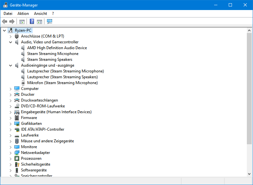
Task: Open the Ansicht menu
Action: 40,14
